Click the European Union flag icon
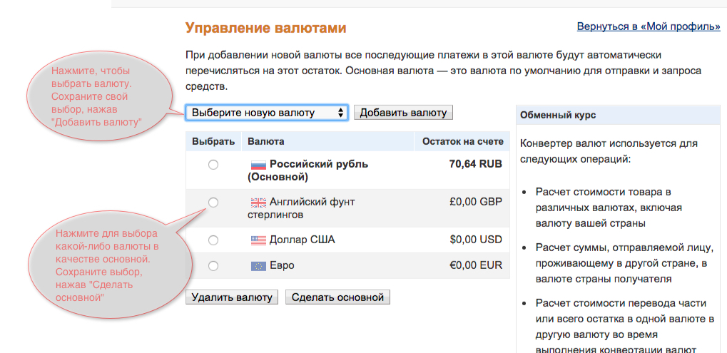Screen dimensions: 727x353 point(258,266)
